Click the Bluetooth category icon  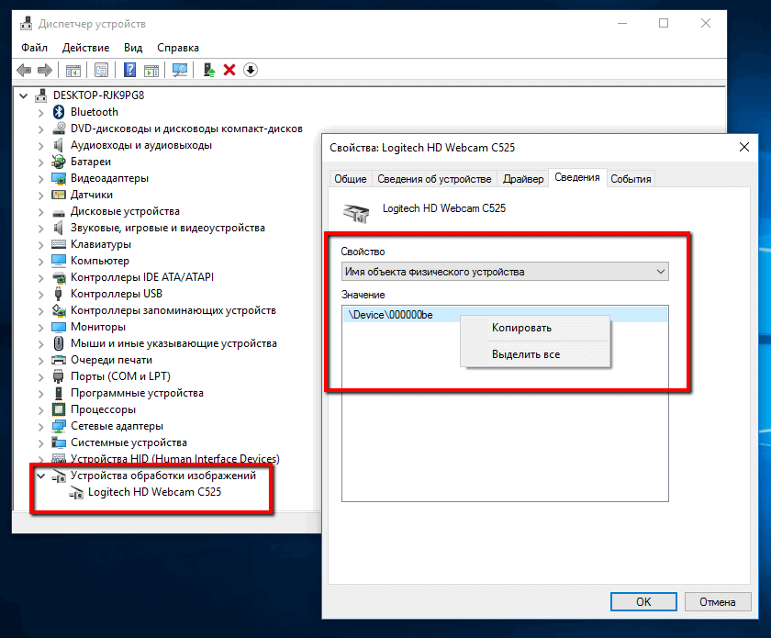[x=59, y=112]
